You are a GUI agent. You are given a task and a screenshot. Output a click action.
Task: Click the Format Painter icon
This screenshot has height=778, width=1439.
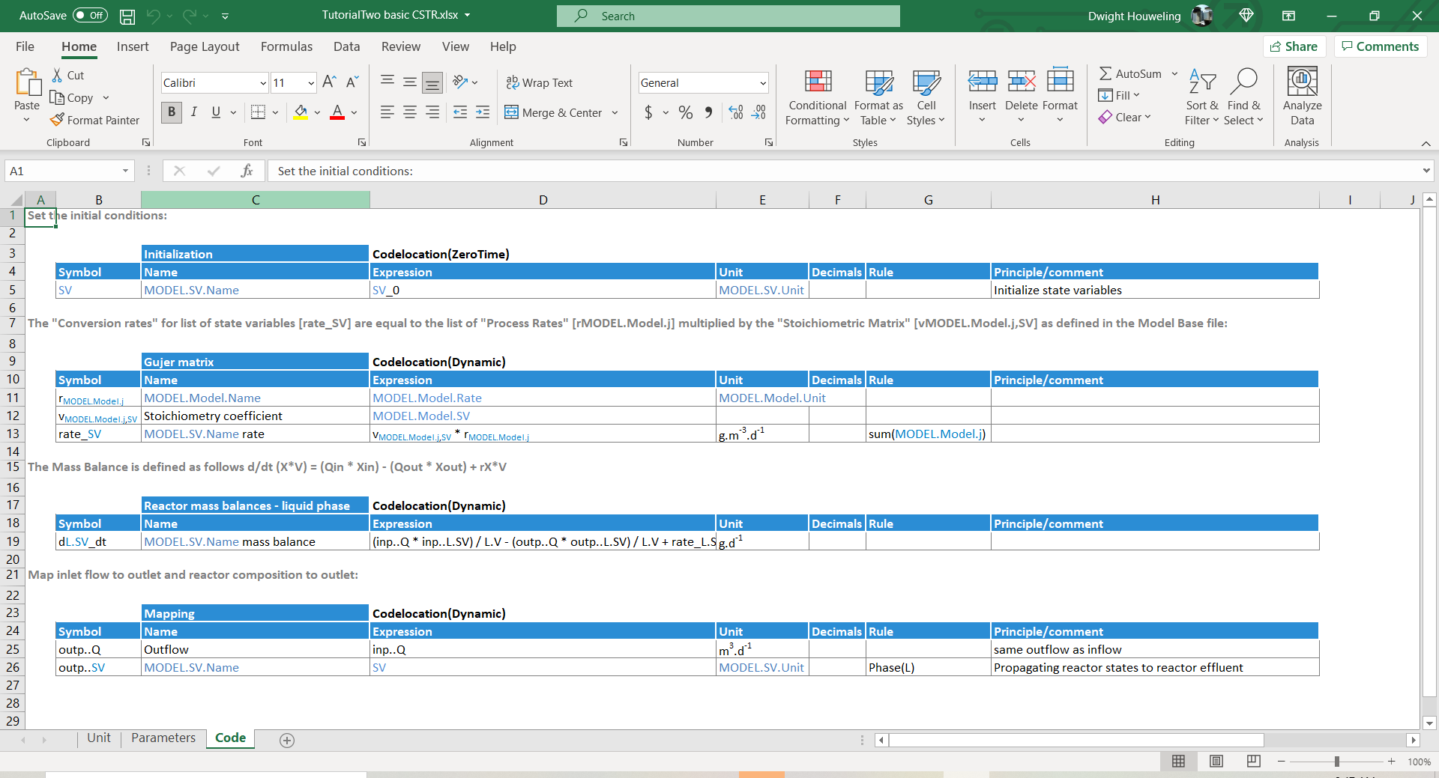[x=58, y=120]
